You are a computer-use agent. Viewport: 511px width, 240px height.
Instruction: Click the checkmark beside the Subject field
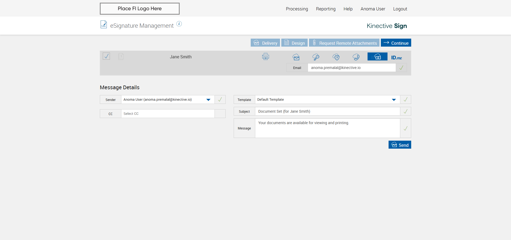click(405, 111)
